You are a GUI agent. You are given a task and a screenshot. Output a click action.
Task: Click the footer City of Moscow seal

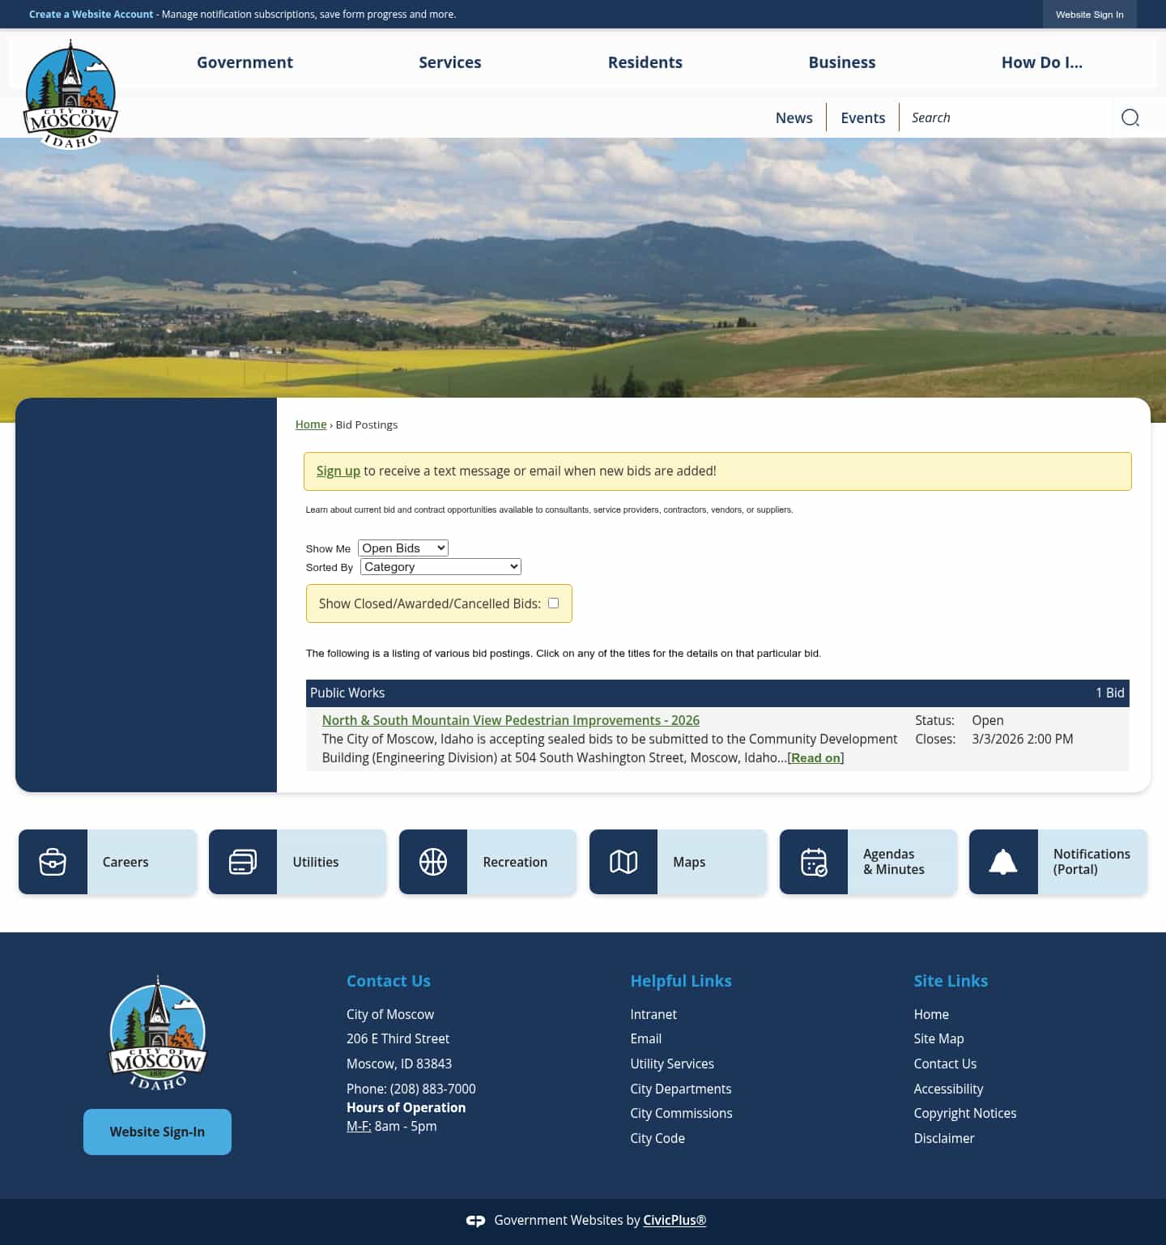[157, 1033]
